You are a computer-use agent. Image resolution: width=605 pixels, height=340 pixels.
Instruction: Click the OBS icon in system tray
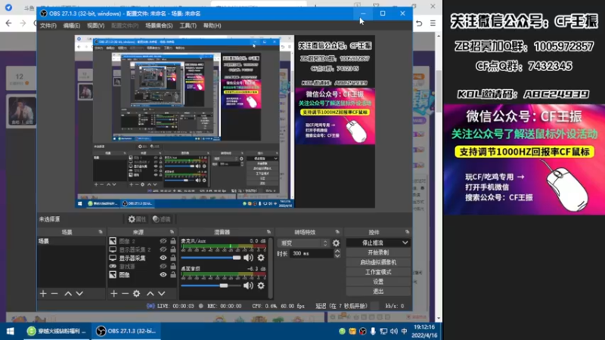(x=362, y=331)
